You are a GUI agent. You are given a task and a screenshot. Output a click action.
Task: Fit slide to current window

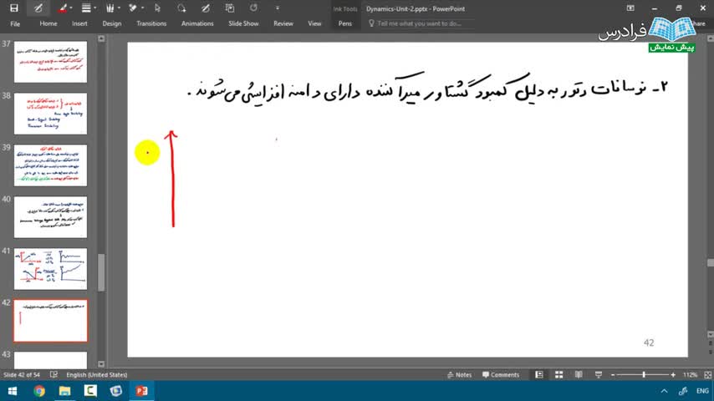click(x=707, y=374)
